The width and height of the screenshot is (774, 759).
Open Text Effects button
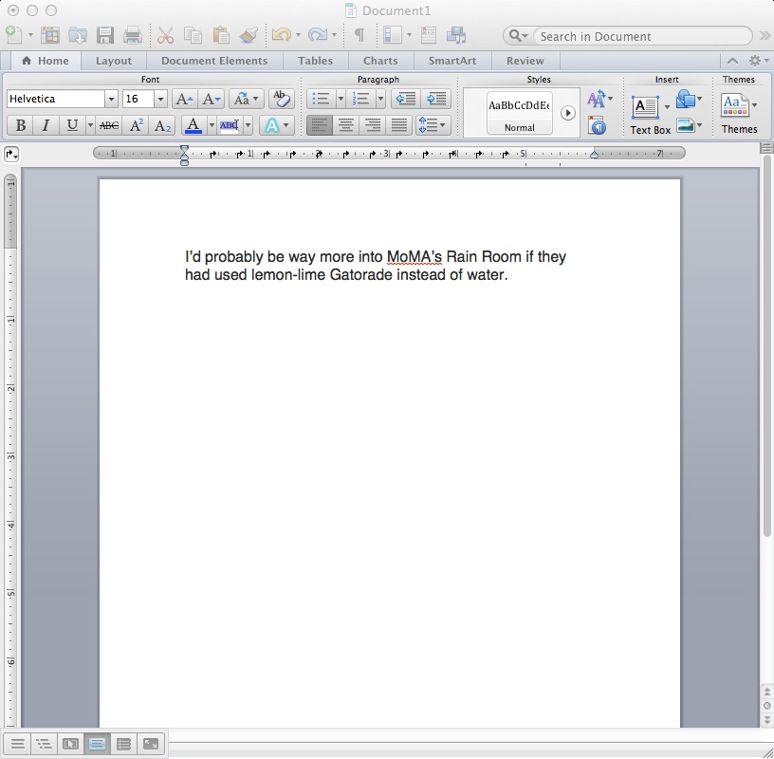pyautogui.click(x=276, y=125)
